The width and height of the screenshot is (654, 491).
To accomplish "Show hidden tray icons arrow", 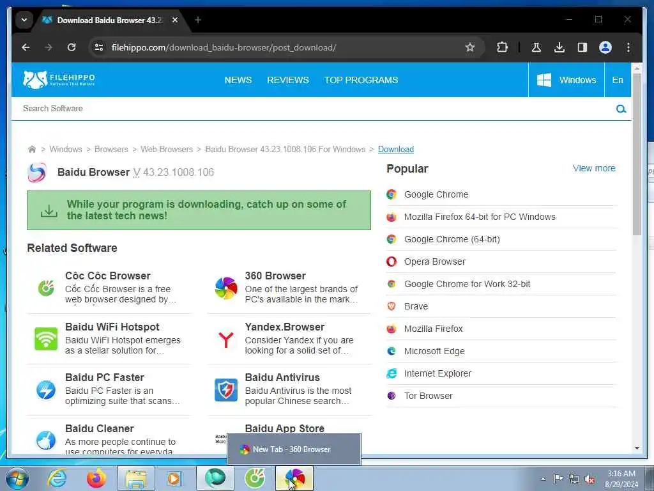I will point(543,479).
